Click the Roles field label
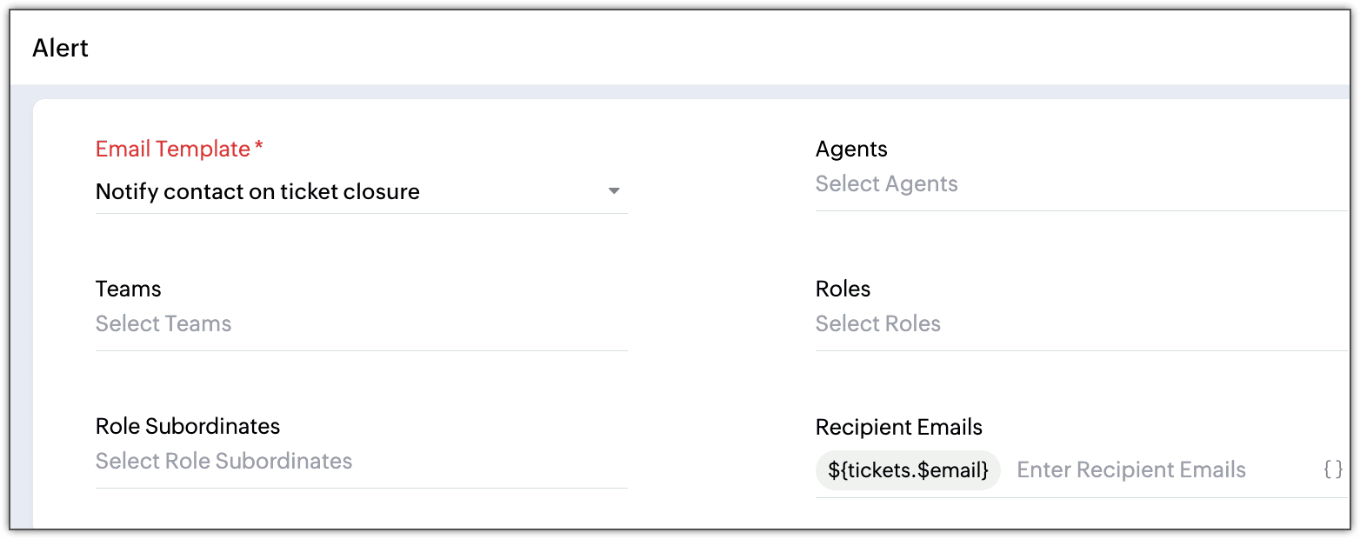 [x=843, y=289]
